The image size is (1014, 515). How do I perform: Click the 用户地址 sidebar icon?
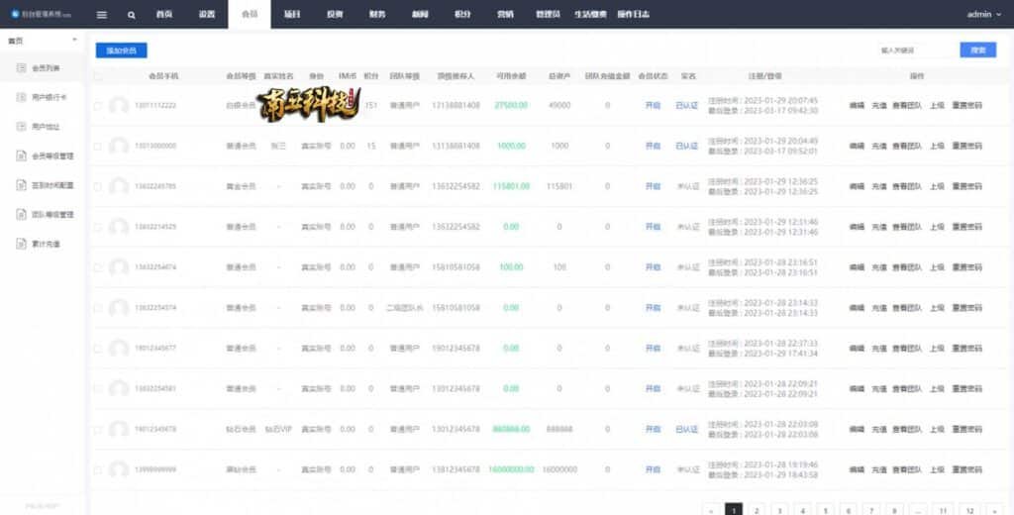click(20, 127)
